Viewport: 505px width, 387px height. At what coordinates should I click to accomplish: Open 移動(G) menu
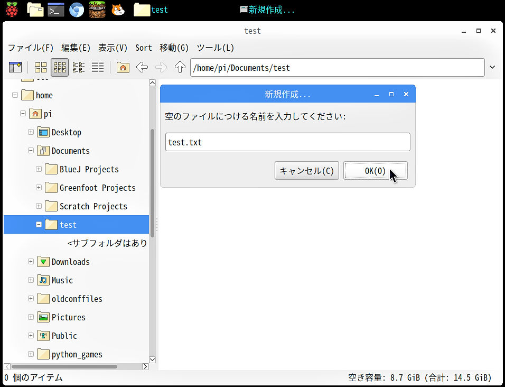click(x=174, y=48)
